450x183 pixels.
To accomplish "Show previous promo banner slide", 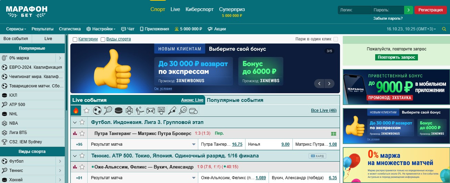I will click(x=320, y=84).
